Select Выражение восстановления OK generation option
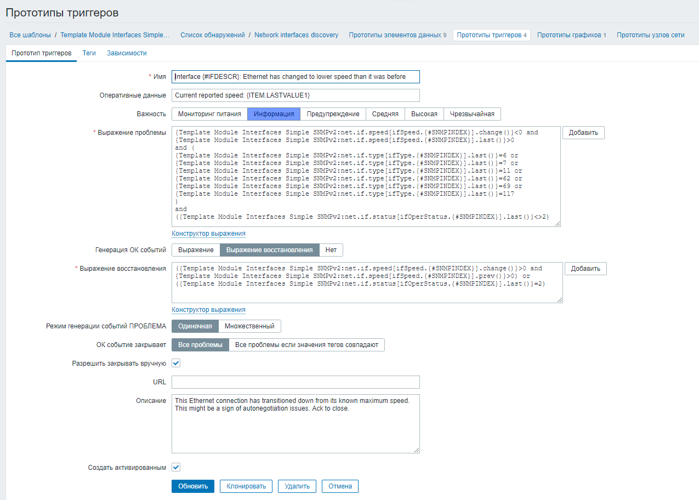 [x=269, y=250]
